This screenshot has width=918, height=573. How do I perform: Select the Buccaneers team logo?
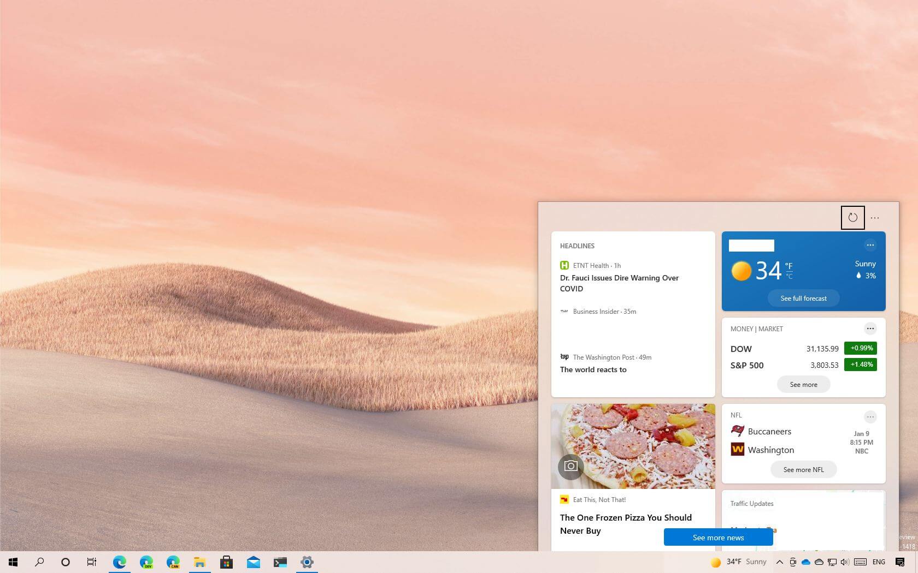737,431
